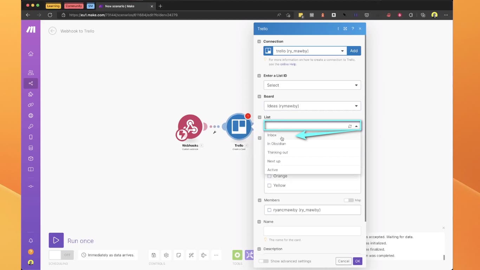Viewport: 480px width, 270px height.
Task: Reload the page in the browser
Action: [50, 15]
